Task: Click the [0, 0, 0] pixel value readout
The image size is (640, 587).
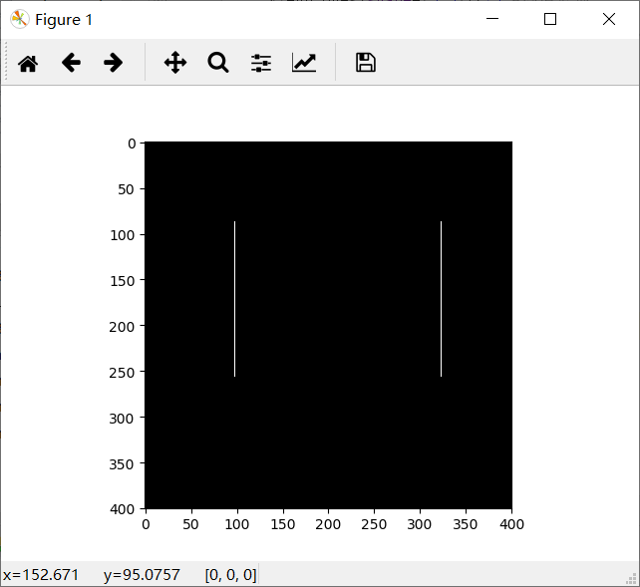Action: click(231, 575)
